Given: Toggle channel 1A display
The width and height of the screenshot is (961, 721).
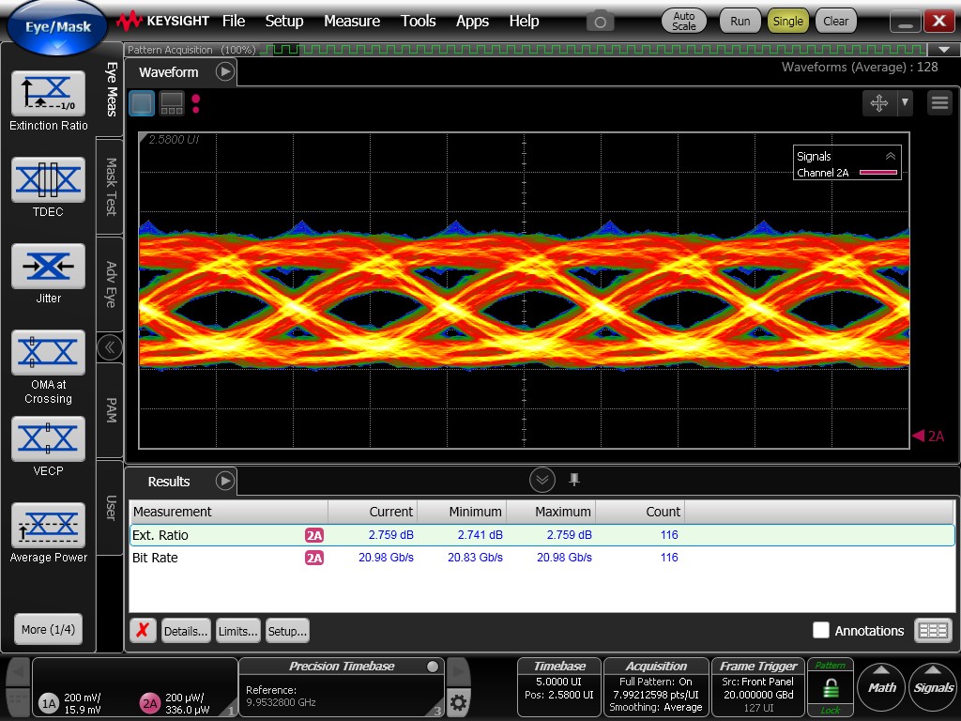Looking at the screenshot, I should point(49,703).
